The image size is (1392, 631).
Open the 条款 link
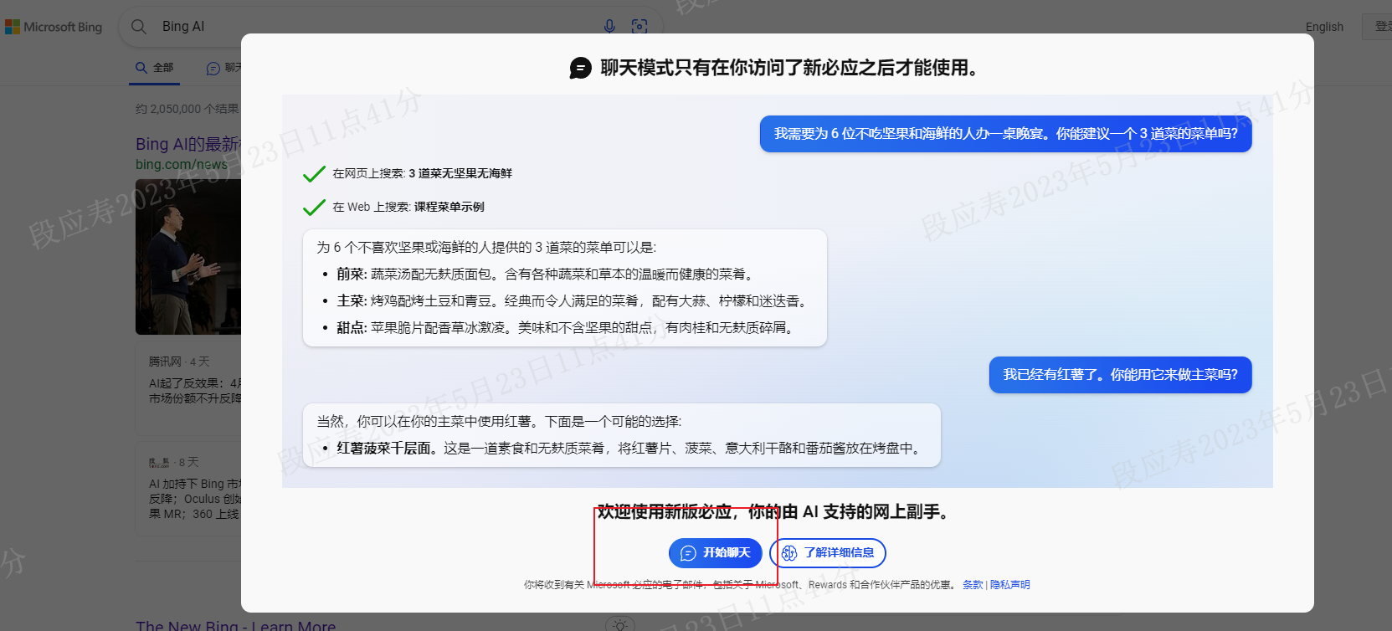click(973, 585)
